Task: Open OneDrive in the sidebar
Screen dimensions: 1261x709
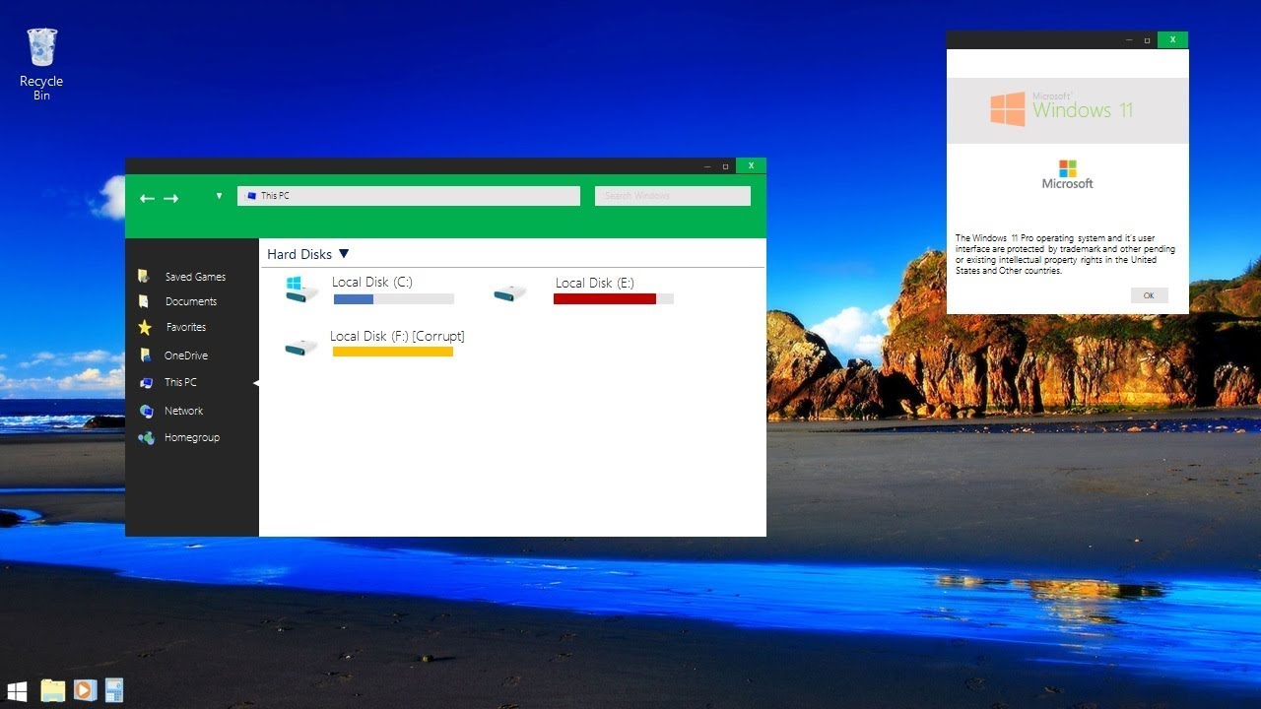Action: (x=186, y=355)
